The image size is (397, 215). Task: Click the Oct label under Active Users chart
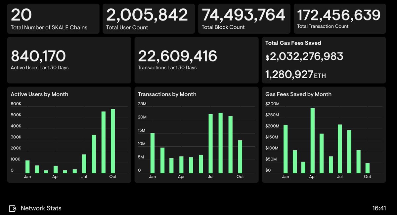(x=113, y=177)
